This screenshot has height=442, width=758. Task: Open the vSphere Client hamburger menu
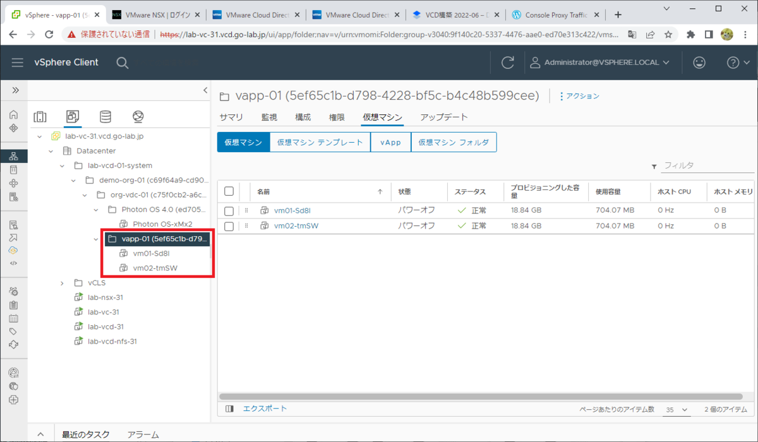pyautogui.click(x=18, y=62)
